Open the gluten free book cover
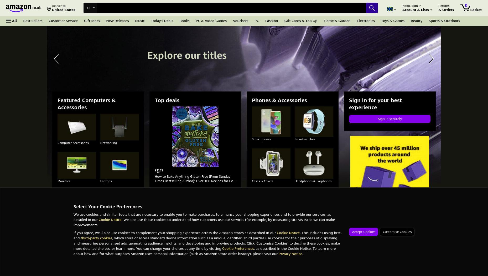This screenshot has height=276, width=488. [x=195, y=137]
